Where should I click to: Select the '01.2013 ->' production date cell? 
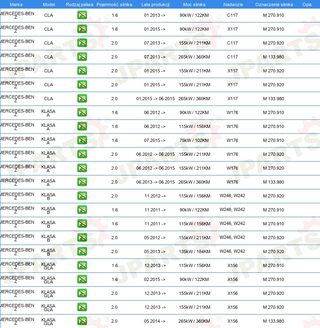[x=155, y=15]
